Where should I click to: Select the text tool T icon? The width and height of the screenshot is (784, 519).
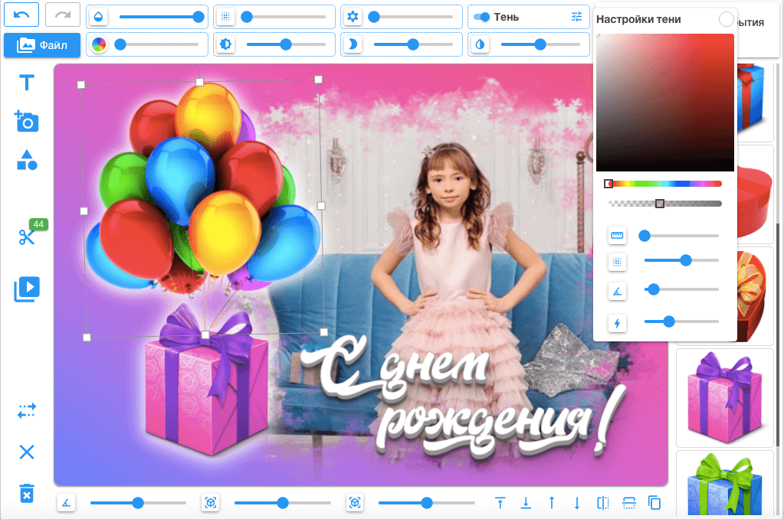27,83
